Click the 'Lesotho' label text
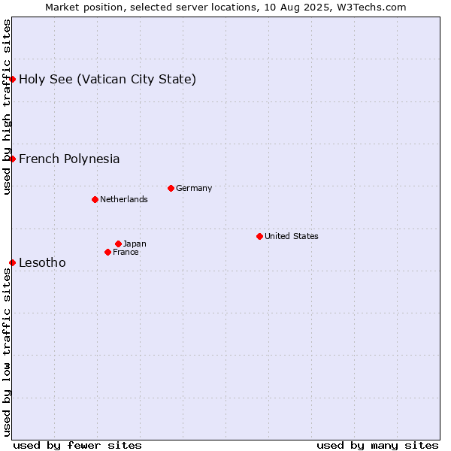Image resolution: width=451 pixels, height=451 pixels. 42,262
